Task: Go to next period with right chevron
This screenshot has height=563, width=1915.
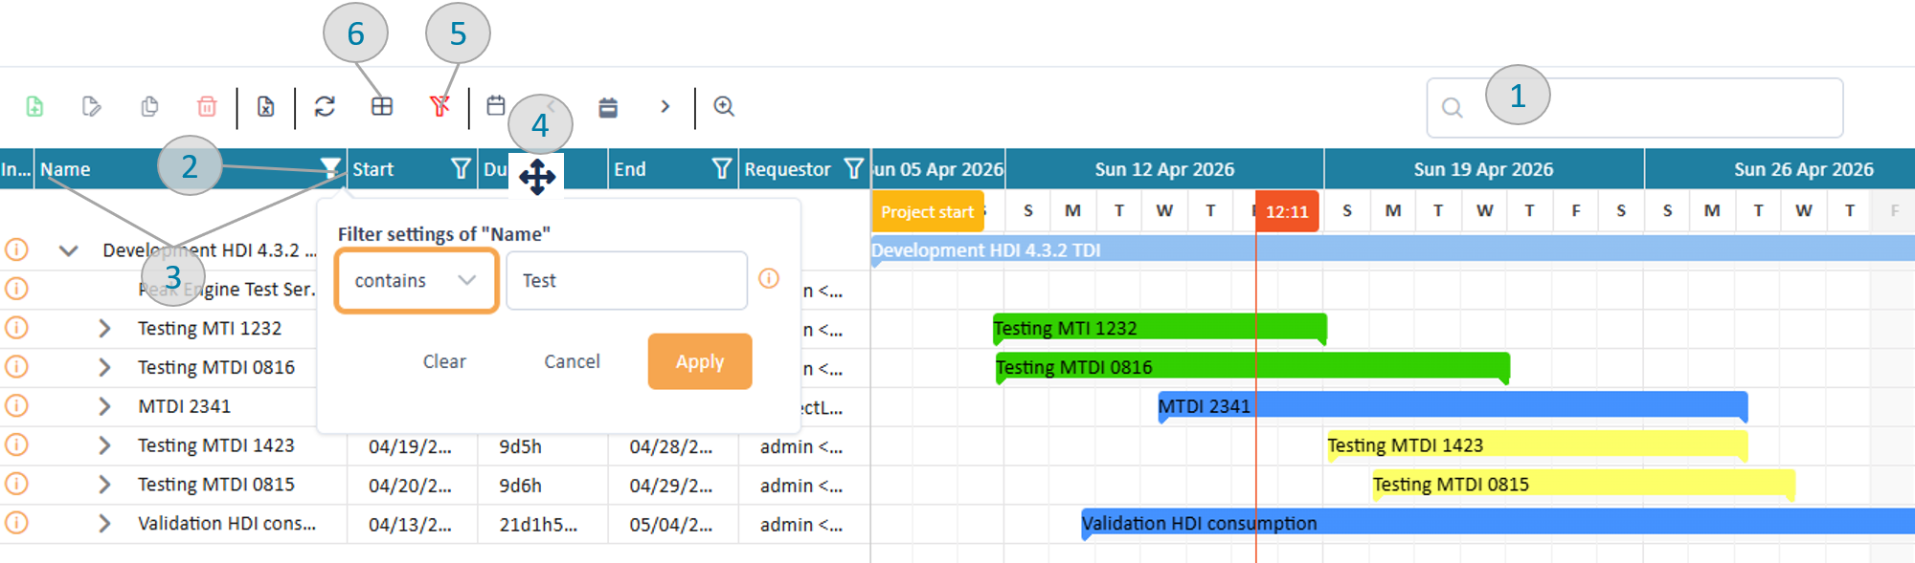Action: coord(665,106)
